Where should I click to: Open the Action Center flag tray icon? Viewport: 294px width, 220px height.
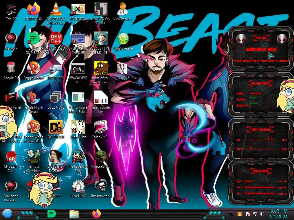248,214
